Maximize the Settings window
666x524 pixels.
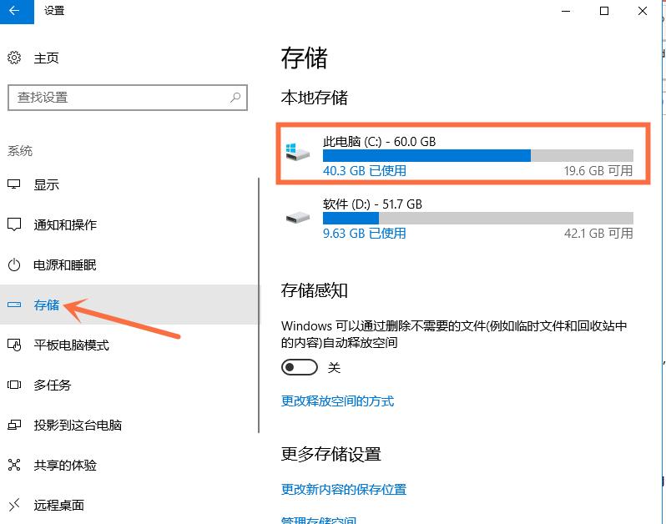click(604, 11)
